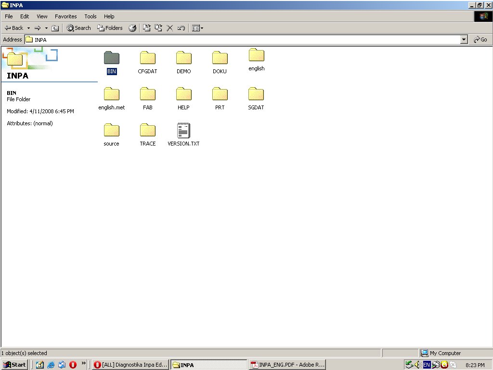Click the Delete toolbar icon

(169, 28)
